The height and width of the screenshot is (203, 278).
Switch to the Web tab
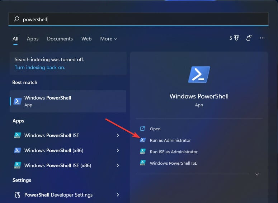click(86, 39)
